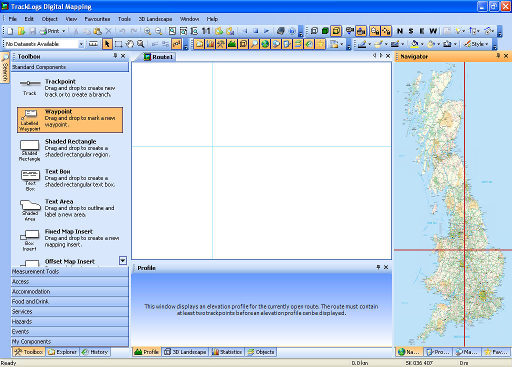Click the Navigator overview map of Britain
The width and height of the screenshot is (512, 367).
point(453,204)
